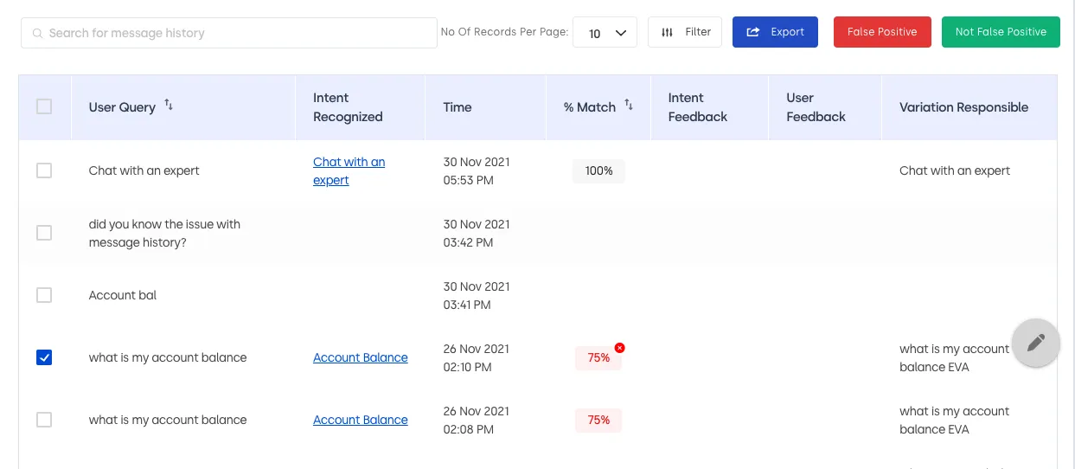Mark selection as False Positive
The image size is (1075, 469).
pos(882,32)
